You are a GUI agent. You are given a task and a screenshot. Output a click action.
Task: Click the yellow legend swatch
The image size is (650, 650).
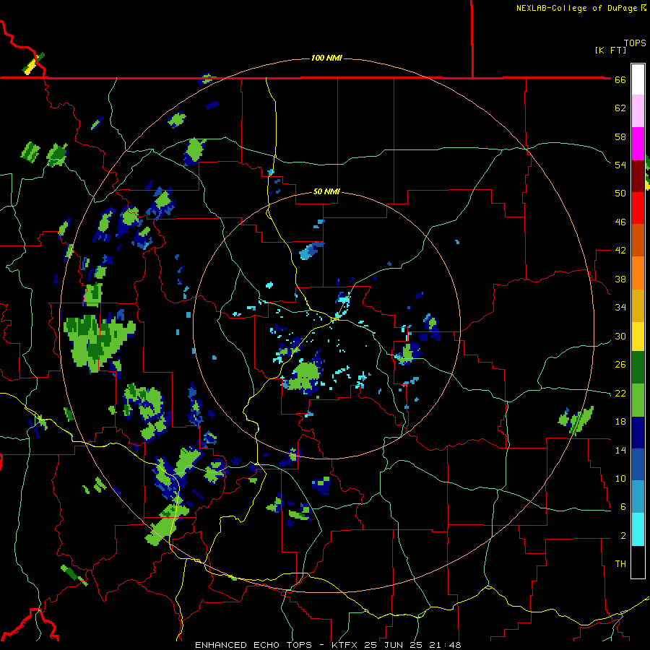(638, 337)
